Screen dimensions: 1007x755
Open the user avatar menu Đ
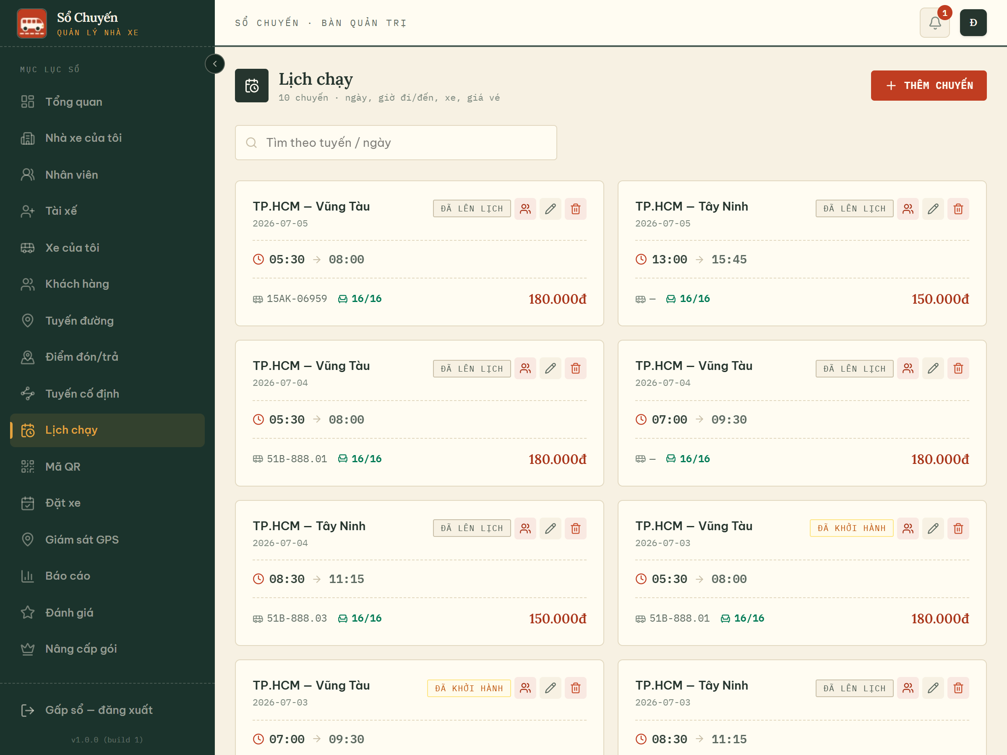973,23
